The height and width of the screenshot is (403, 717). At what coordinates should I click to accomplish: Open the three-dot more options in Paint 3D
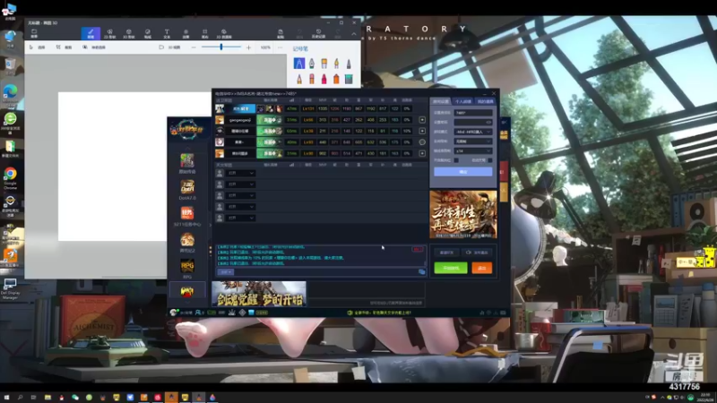pyautogui.click(x=281, y=47)
